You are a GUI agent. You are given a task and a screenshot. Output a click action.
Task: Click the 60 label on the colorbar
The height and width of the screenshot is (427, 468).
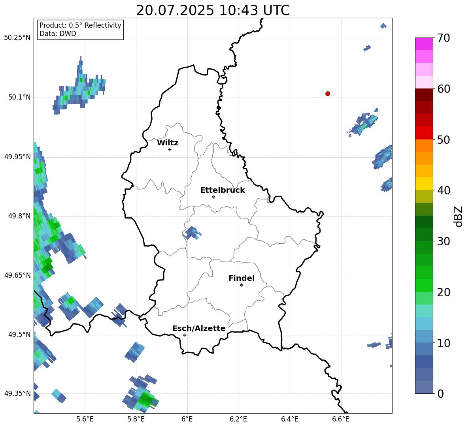point(443,89)
